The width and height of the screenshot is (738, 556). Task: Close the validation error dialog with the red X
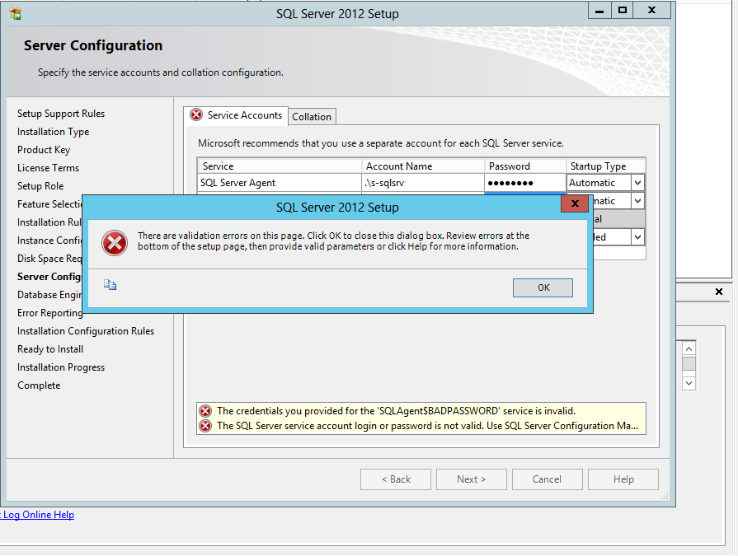coord(575,203)
